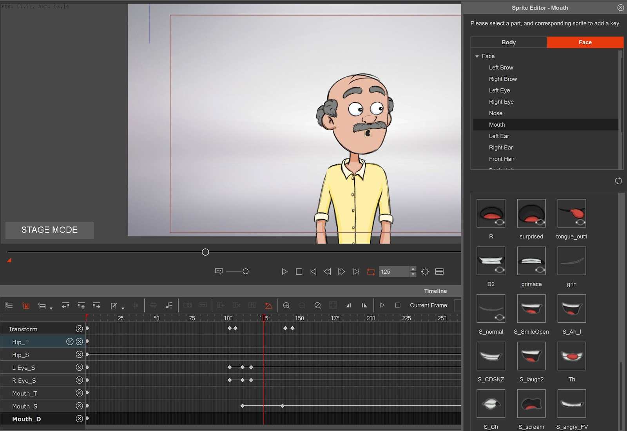Open the dropdown arrow beside the edit-key icon
Viewport: 627px width, 431px height.
click(x=123, y=308)
